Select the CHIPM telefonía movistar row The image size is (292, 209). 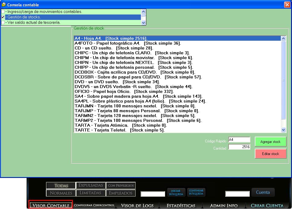tap(177, 58)
